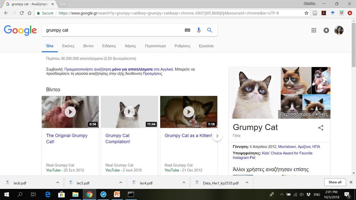Open The Original Grumpy Cat video title
The image size is (356, 200).
coord(67,139)
